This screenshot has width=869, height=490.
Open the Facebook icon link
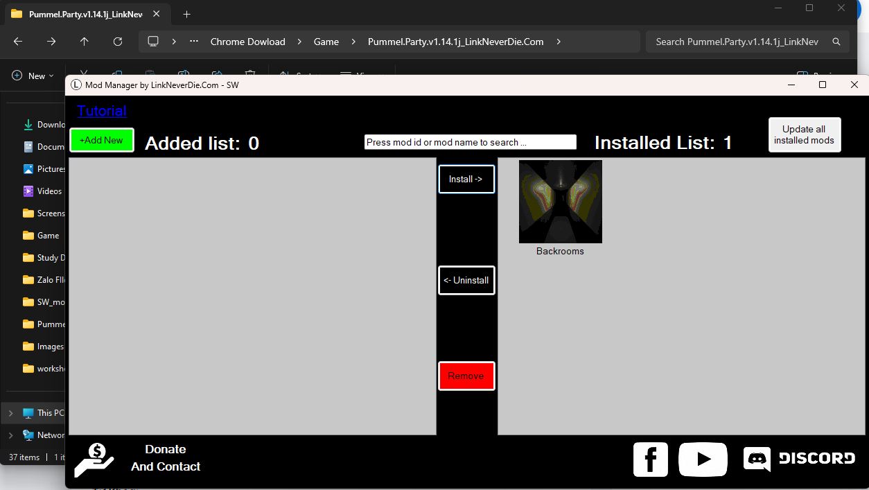pos(650,460)
